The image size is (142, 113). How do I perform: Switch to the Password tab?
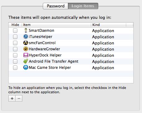point(55,6)
